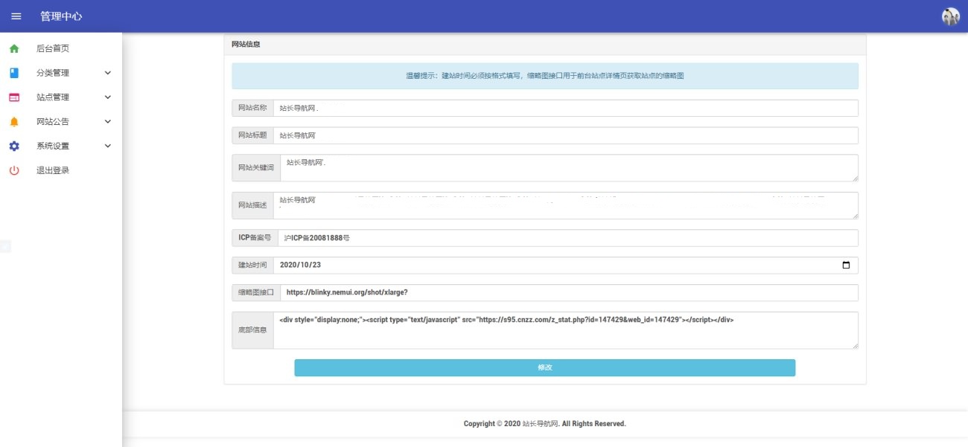
Task: Click the site management window icon
Action: coord(14,97)
